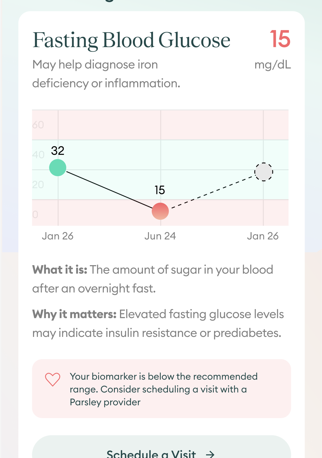Click the below recommended range alert message
The image size is (322, 458).
tap(164, 389)
